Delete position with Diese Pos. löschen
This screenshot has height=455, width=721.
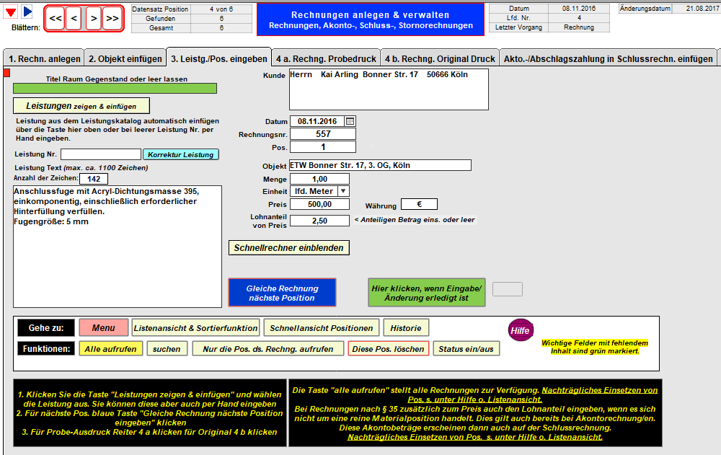[x=389, y=349]
